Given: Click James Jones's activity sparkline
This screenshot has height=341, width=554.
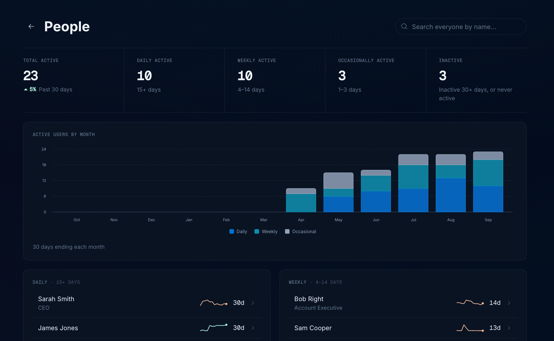Looking at the screenshot, I should 214,328.
